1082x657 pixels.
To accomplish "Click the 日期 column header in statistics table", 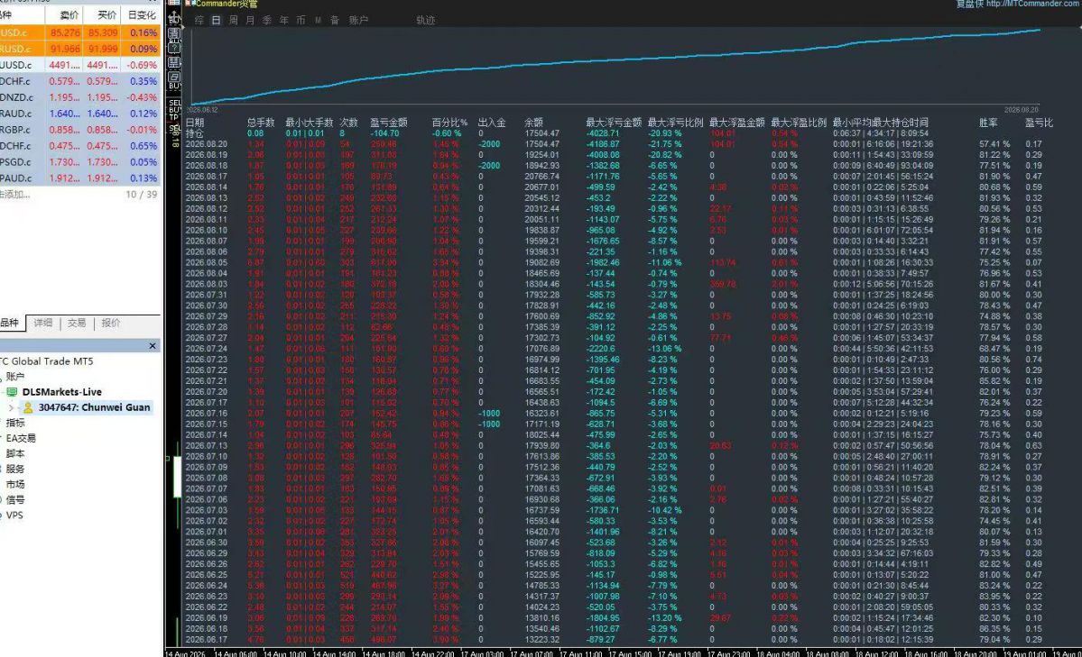I will click(x=195, y=122).
